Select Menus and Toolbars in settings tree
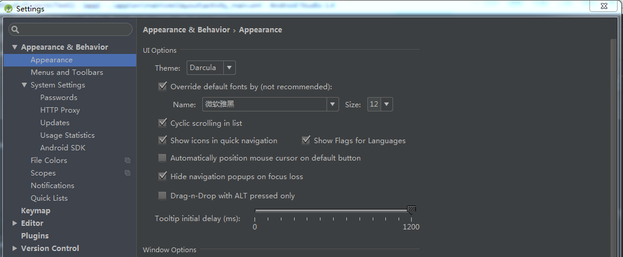Image resolution: width=623 pixels, height=257 pixels. (x=67, y=72)
